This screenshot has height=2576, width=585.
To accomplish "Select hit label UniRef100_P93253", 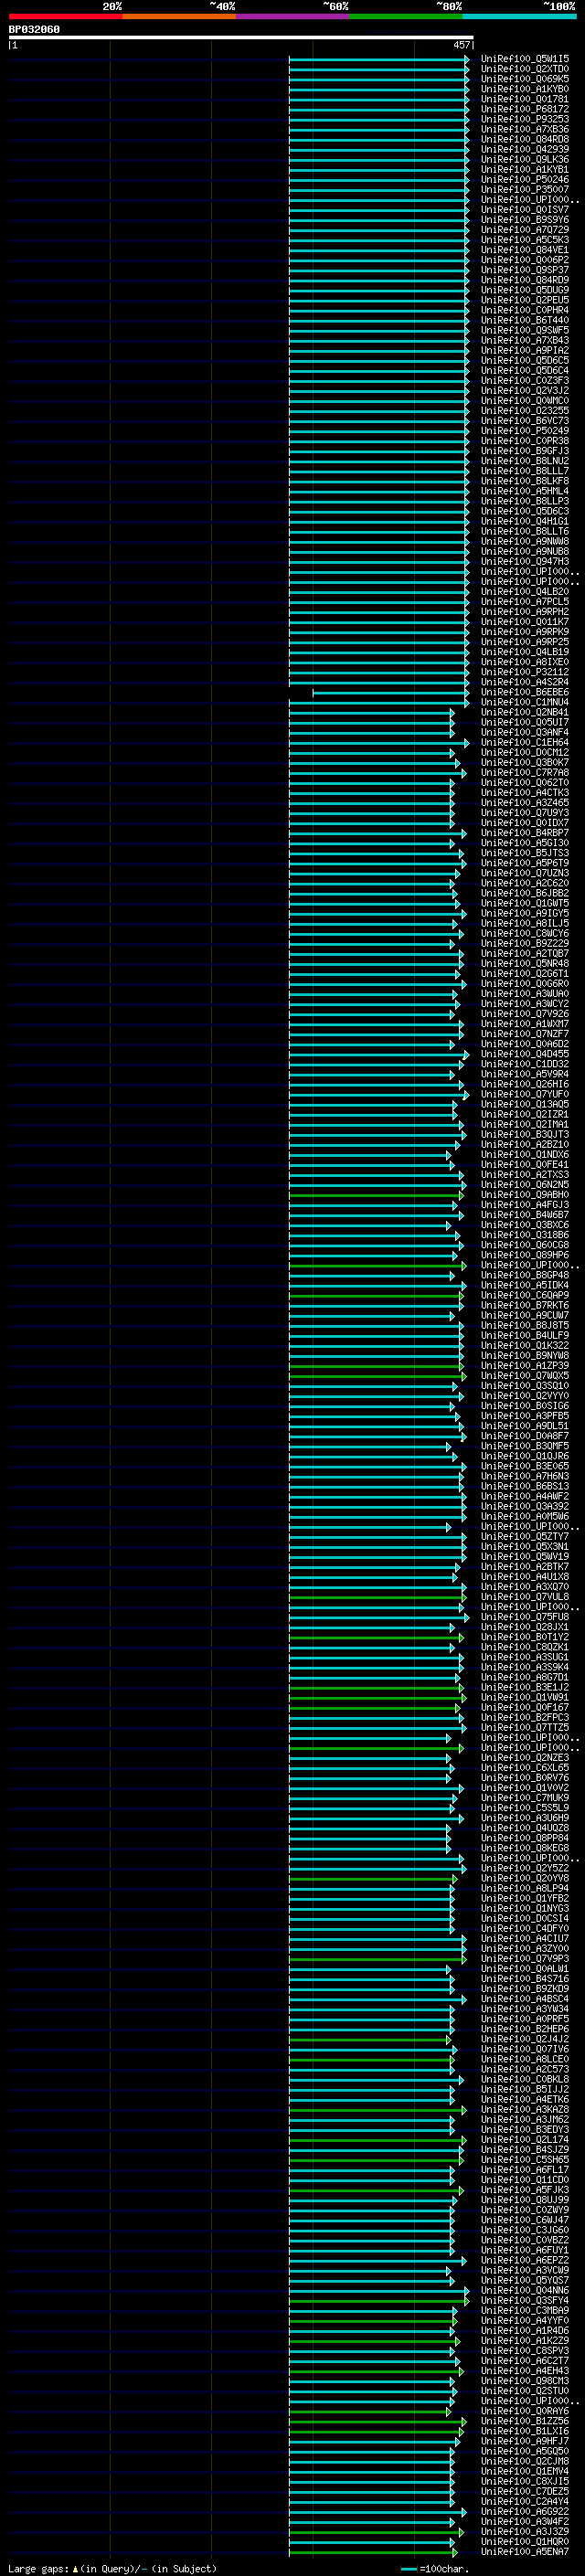I will coord(525,119).
